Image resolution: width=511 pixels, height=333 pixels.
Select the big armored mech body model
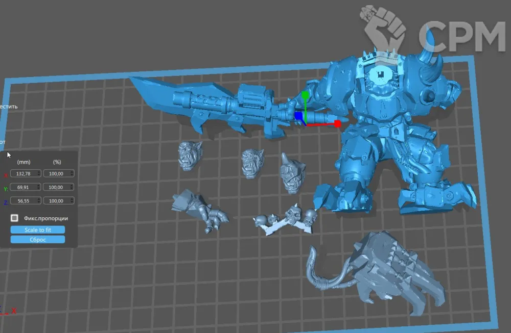coord(393,133)
